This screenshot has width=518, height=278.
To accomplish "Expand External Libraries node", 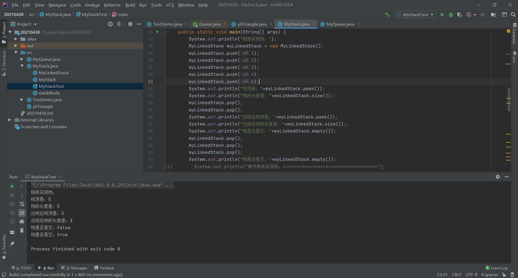I will (10, 120).
